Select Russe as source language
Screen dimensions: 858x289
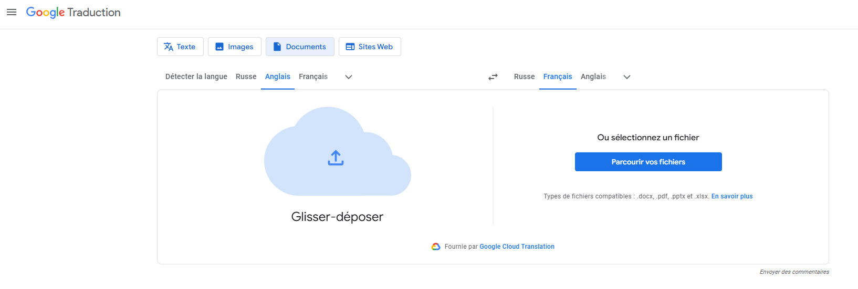point(246,76)
